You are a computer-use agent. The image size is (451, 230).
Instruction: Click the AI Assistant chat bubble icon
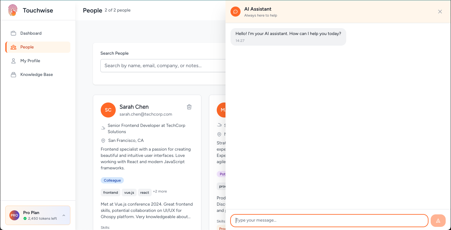click(236, 12)
